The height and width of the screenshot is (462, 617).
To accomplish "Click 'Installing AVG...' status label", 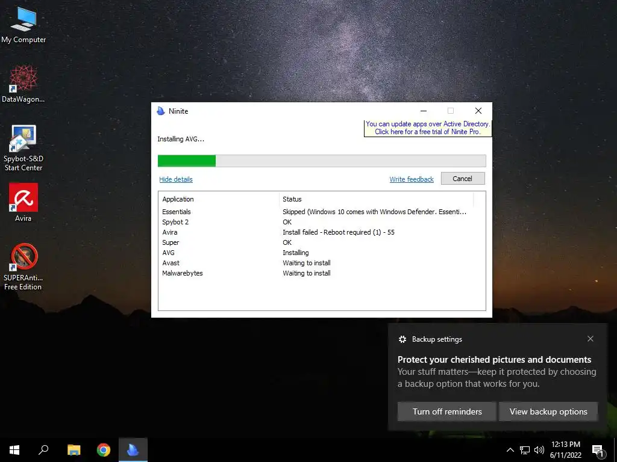I will click(x=181, y=139).
